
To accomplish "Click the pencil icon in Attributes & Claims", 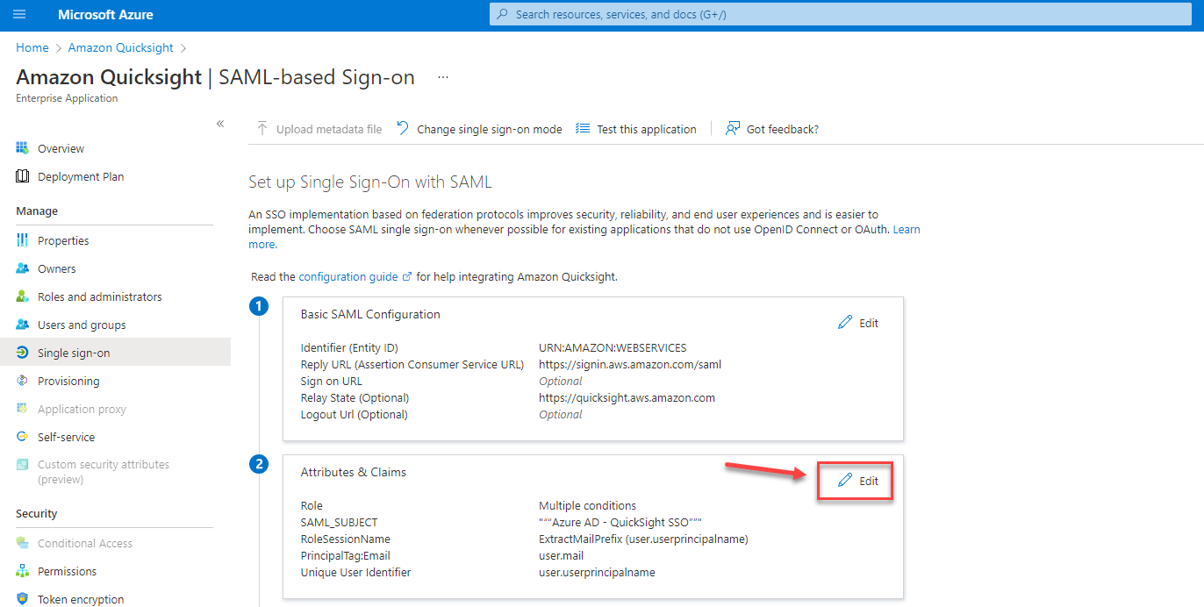I will coord(845,481).
